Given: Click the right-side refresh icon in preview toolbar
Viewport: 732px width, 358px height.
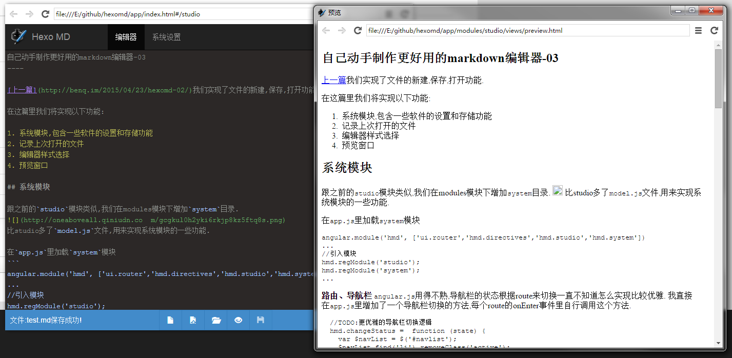Looking at the screenshot, I should point(714,31).
